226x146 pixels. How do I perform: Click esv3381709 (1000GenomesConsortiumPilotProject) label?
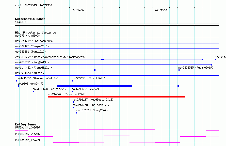click(x=50, y=57)
